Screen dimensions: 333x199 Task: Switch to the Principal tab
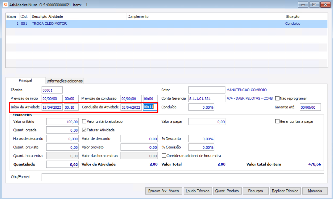click(x=25, y=80)
